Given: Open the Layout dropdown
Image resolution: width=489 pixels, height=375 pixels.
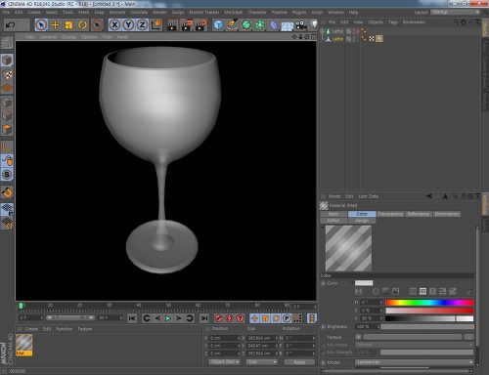Looking at the screenshot, I should (455, 12).
